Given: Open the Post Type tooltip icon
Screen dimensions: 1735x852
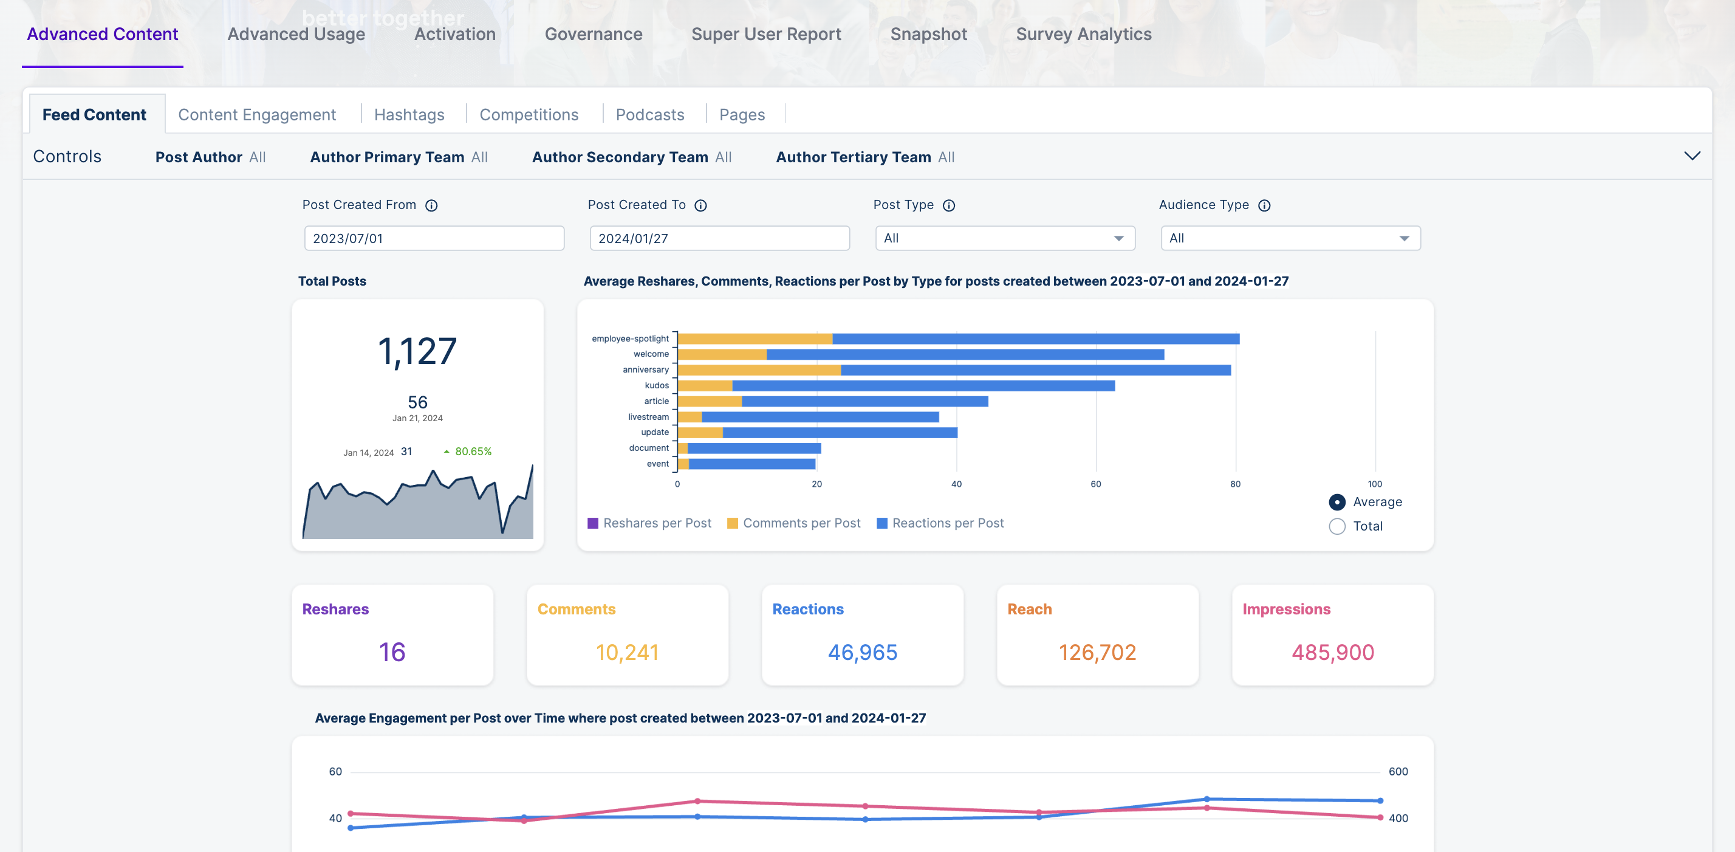Looking at the screenshot, I should (x=949, y=205).
